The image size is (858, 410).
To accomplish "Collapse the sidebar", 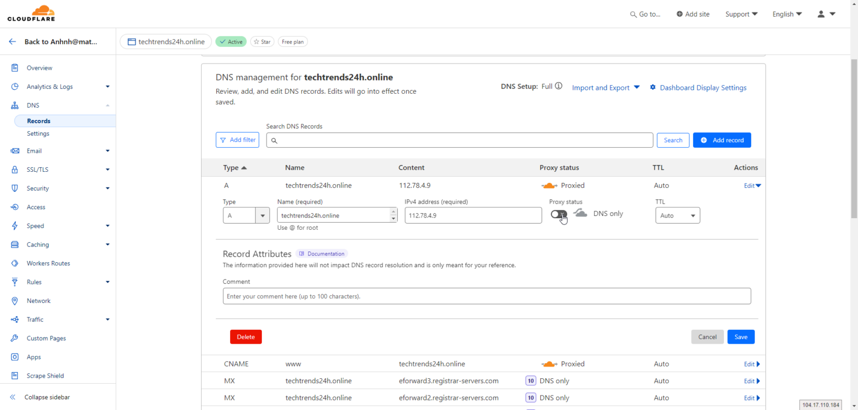I will [x=40, y=397].
